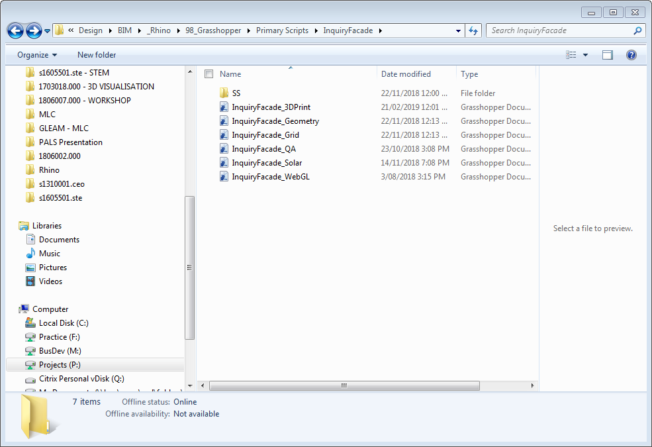Select InquiryFacade_Solar file icon

click(x=224, y=163)
